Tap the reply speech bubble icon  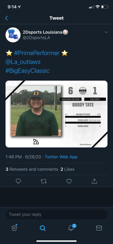pyautogui.click(x=18, y=181)
